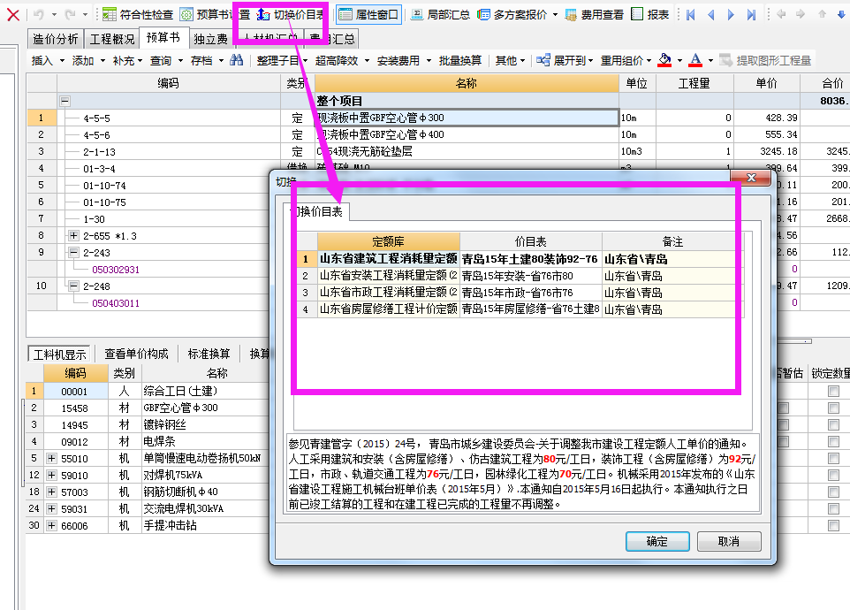Click the 展开到 tree icon
The image size is (850, 610).
point(543,60)
